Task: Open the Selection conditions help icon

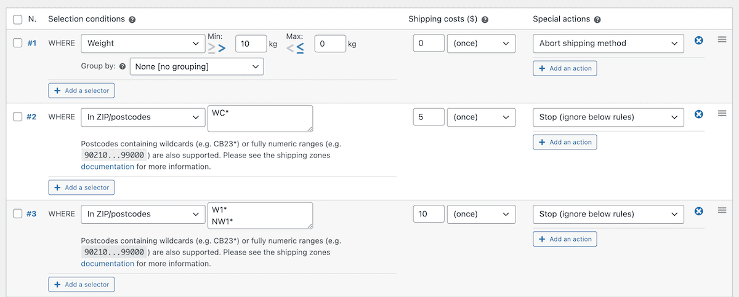Action: click(132, 20)
